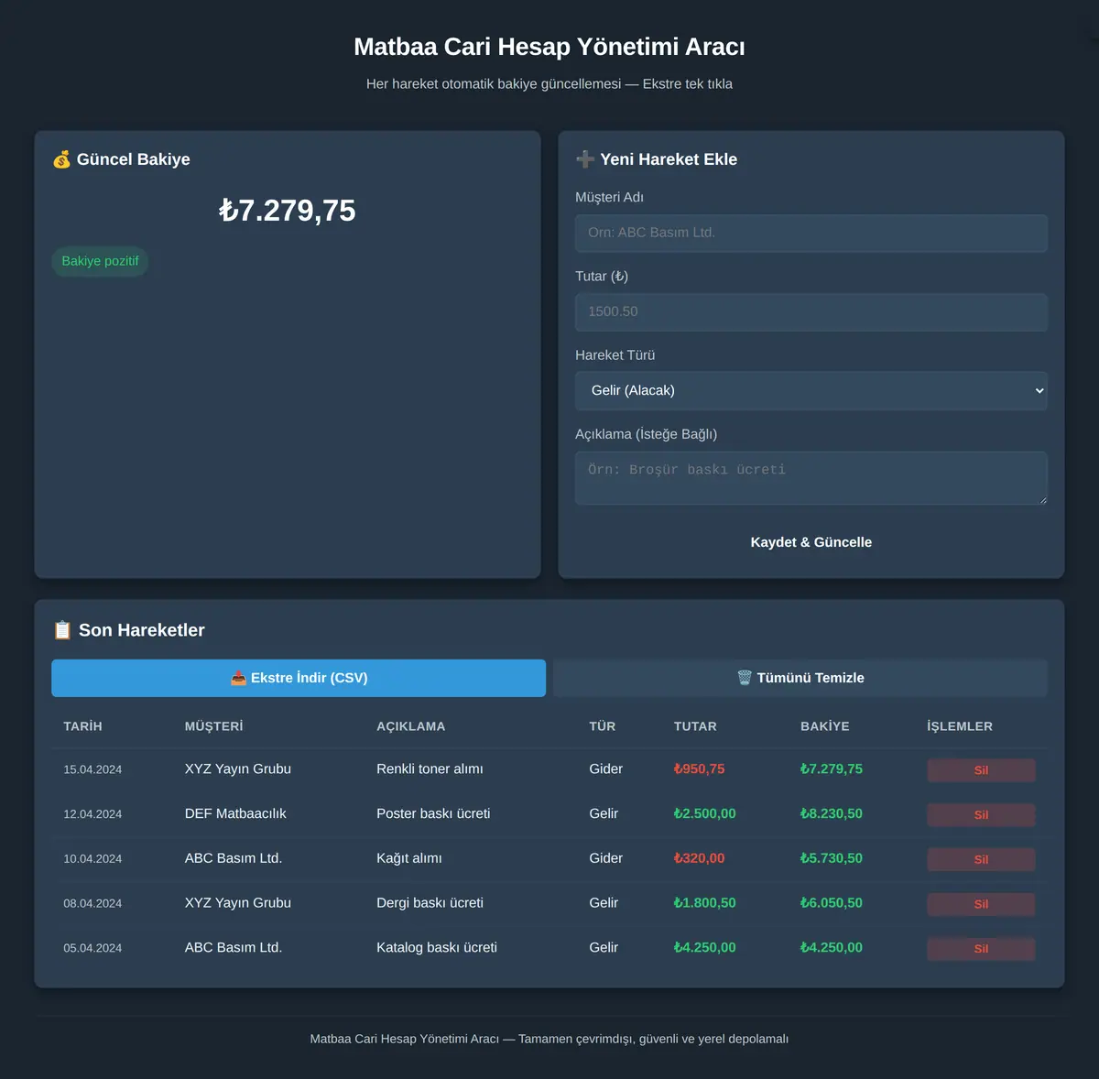The image size is (1099, 1079).
Task: Click the money bag icon beside Güncel Bakiye
Action: [x=61, y=159]
